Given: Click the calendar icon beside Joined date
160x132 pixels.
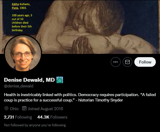Looking at the screenshot, I should [x=24, y=108].
